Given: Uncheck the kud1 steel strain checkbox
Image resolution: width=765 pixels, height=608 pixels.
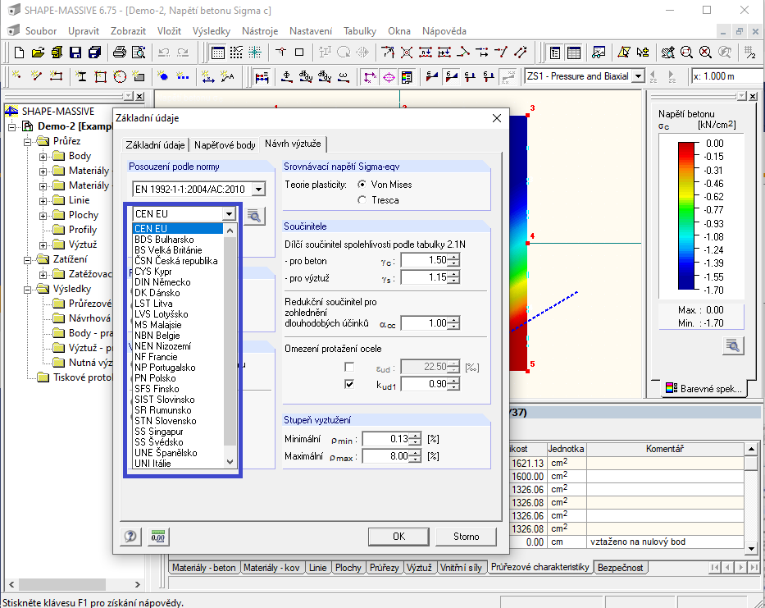Looking at the screenshot, I should 350,384.
